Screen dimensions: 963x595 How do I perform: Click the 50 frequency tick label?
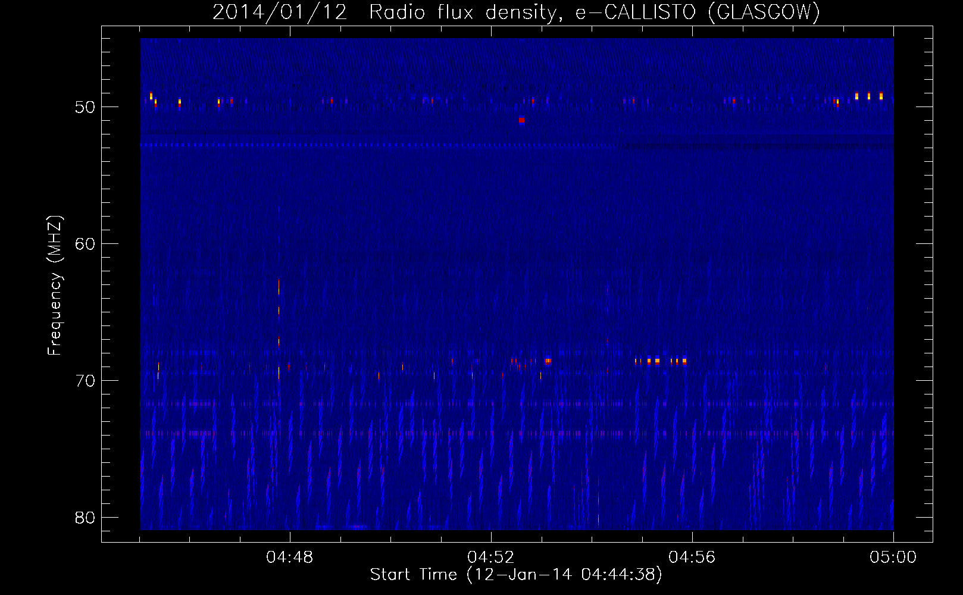pos(85,107)
